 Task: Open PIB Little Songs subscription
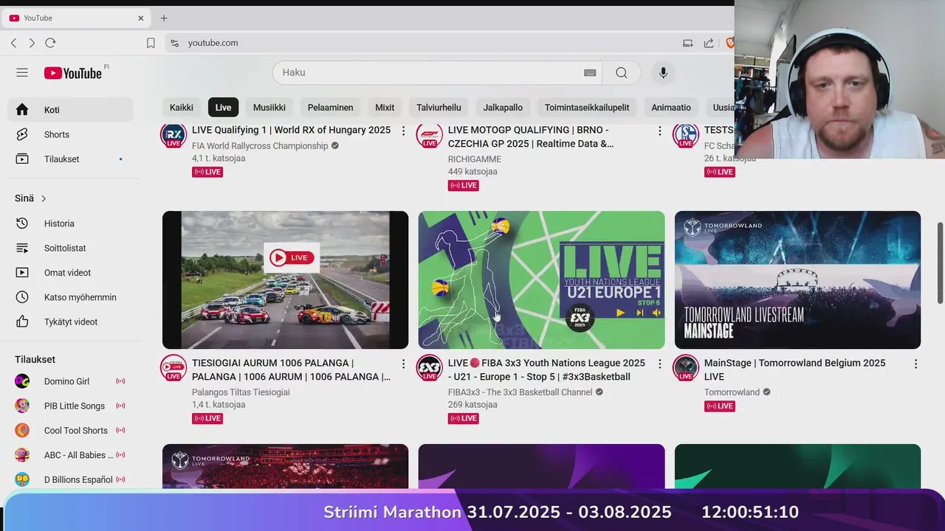[x=70, y=406]
